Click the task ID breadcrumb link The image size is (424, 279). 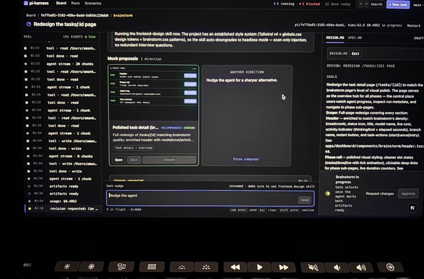tap(75, 16)
